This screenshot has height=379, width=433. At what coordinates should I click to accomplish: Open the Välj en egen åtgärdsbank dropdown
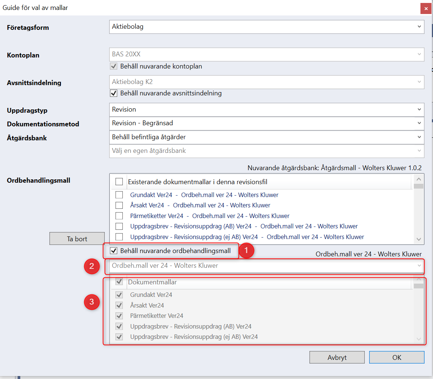pyautogui.click(x=267, y=151)
